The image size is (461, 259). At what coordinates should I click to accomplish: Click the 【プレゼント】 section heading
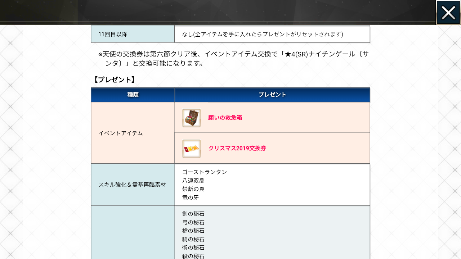tap(114, 80)
